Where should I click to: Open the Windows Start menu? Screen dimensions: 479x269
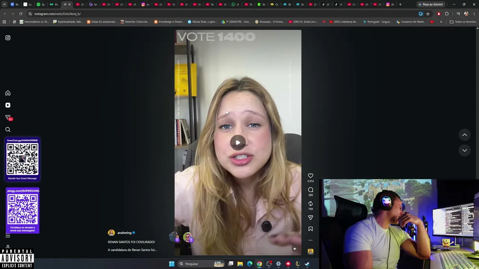(x=171, y=264)
